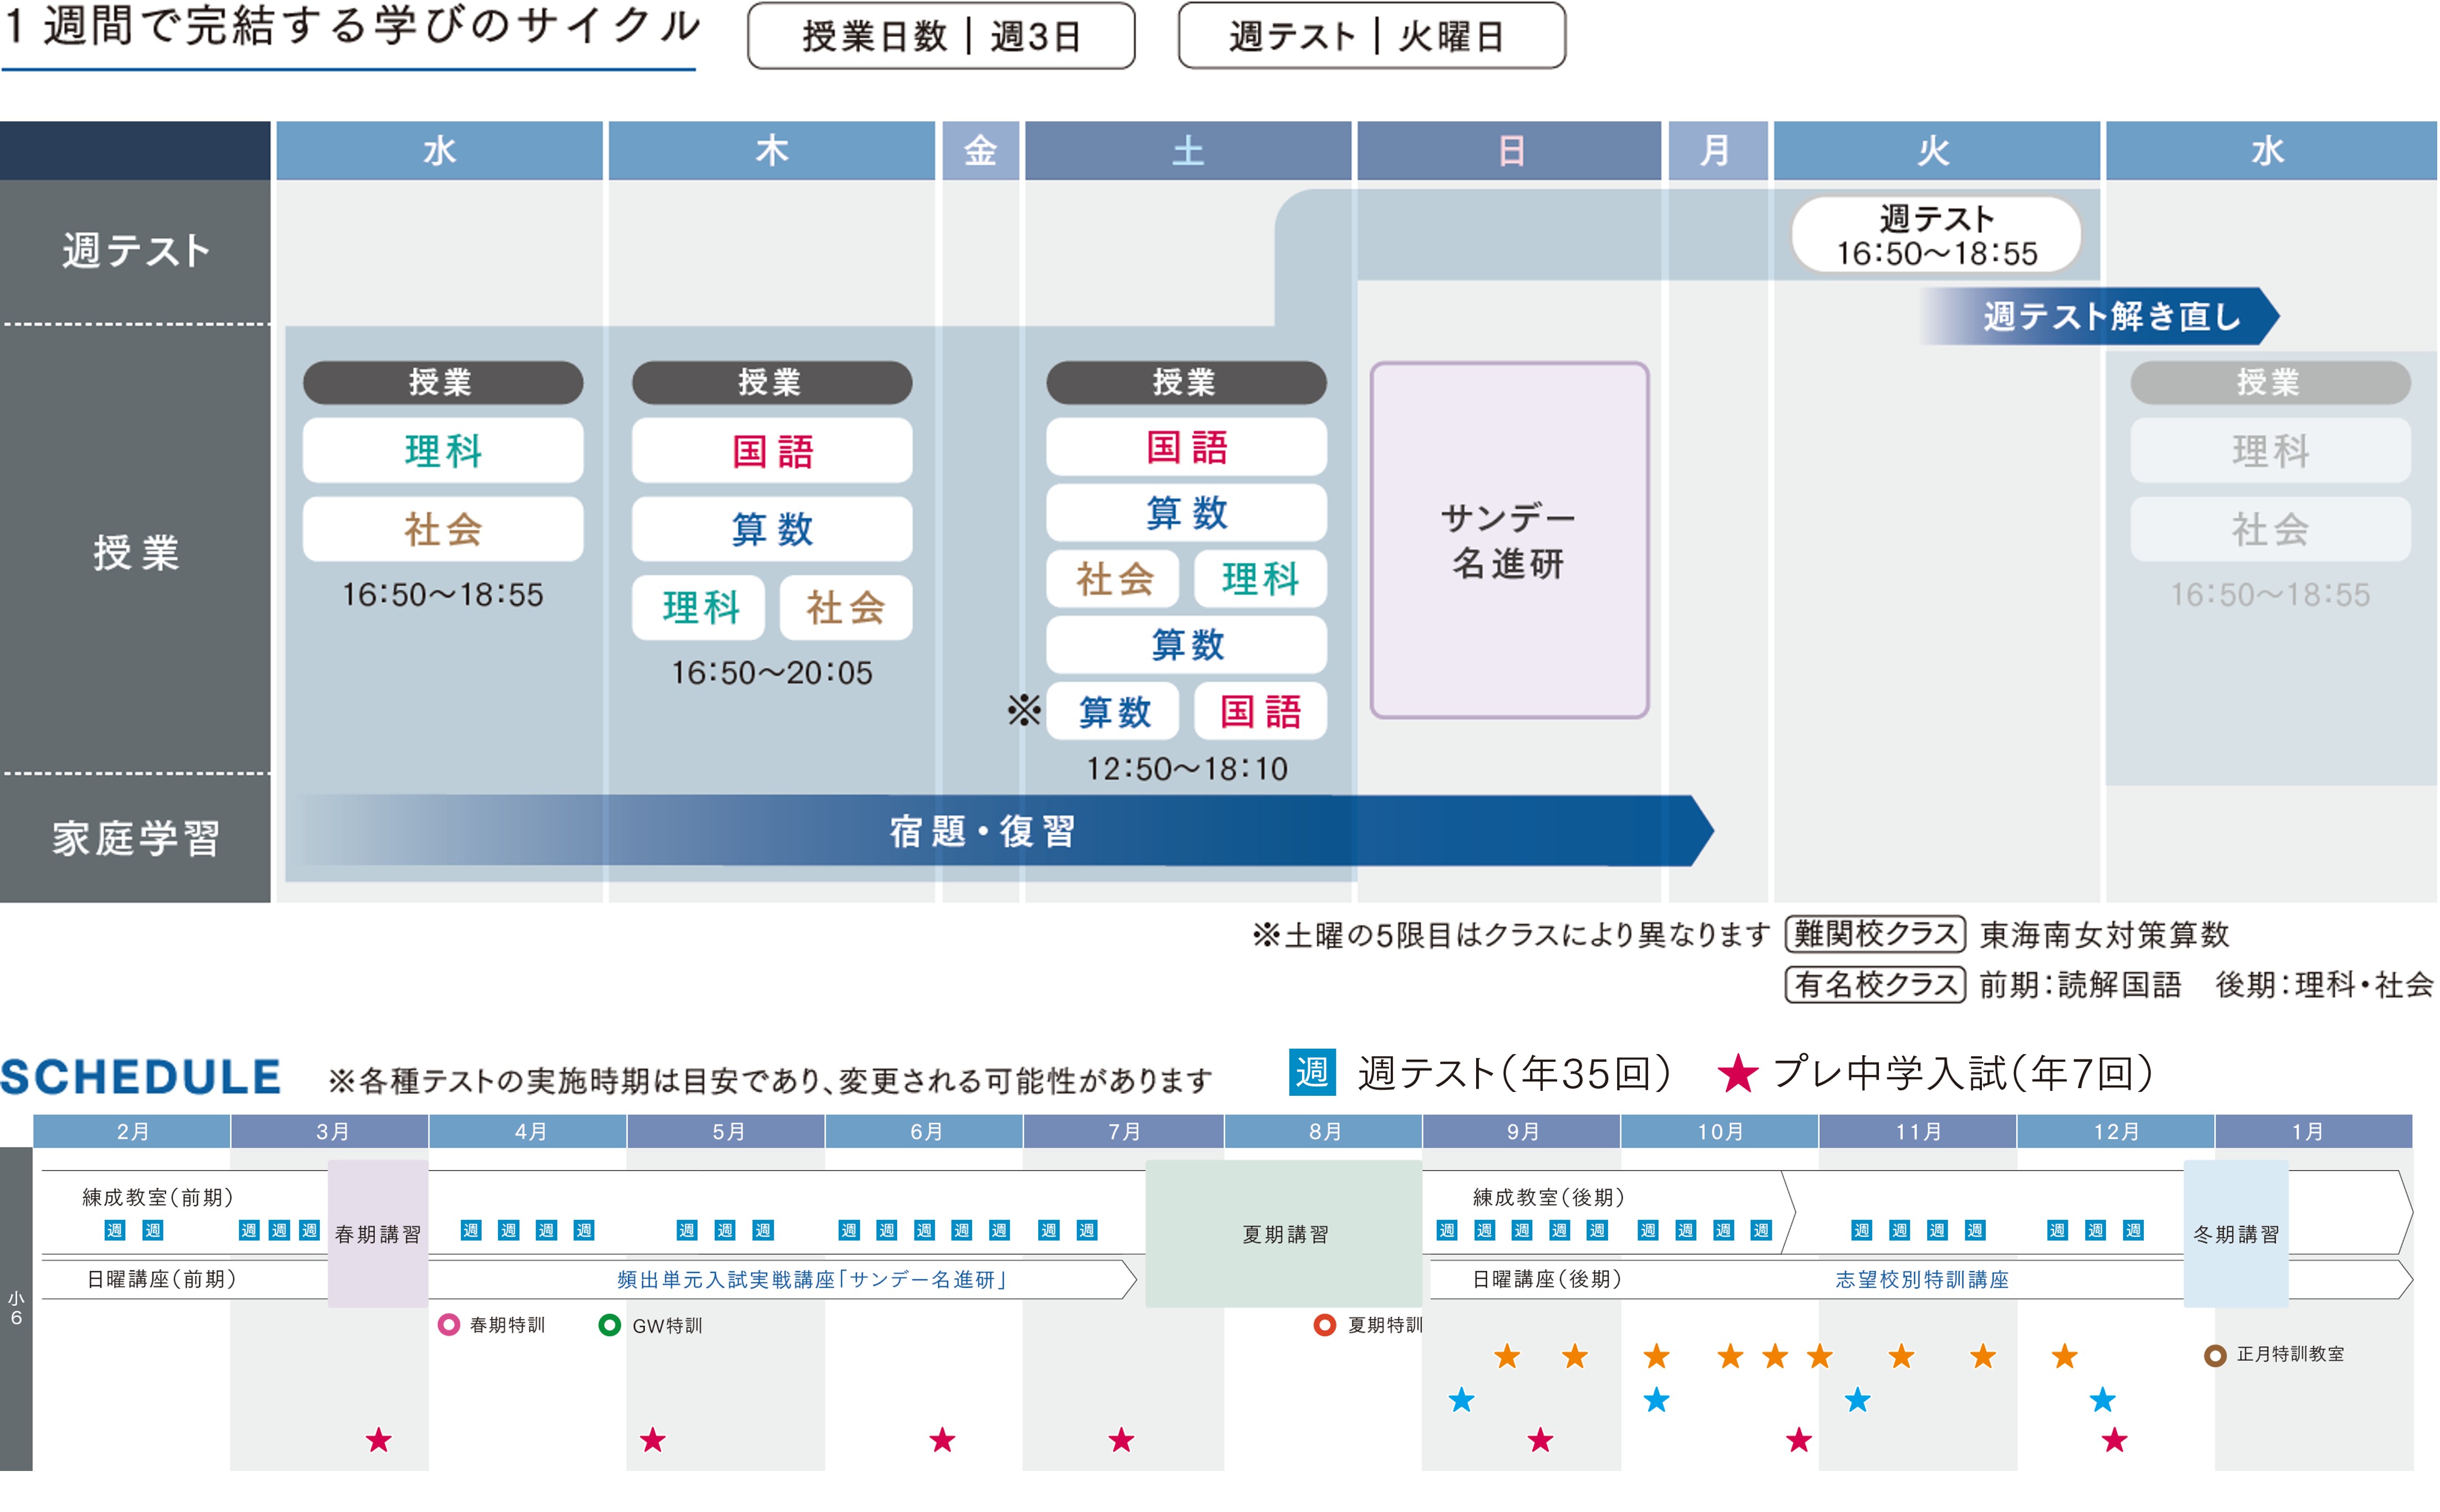2440x1512 pixels.
Task: Click the 後期:理科・社会 text
Action: (x=2324, y=985)
